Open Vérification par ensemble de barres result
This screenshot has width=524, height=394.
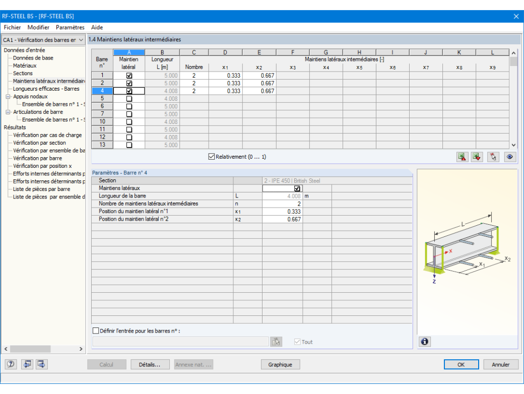(49, 151)
